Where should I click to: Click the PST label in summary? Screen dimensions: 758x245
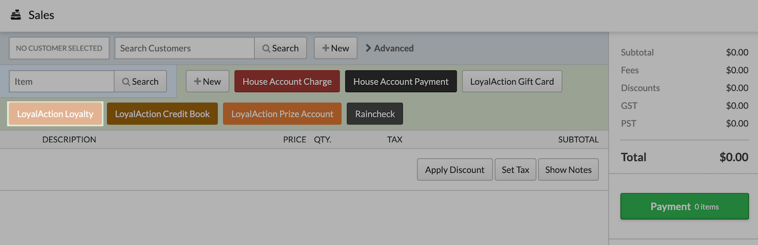point(629,124)
